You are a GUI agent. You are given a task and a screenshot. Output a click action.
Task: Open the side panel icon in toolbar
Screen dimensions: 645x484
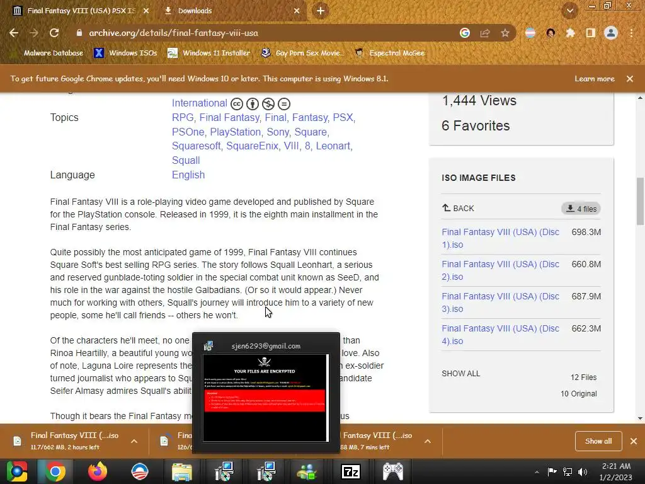coord(591,33)
